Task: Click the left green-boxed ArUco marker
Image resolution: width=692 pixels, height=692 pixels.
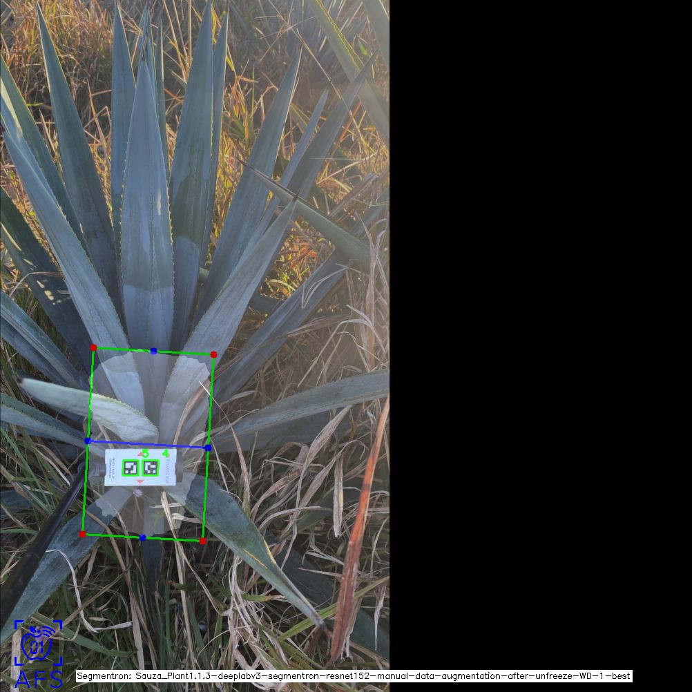Action: [x=131, y=468]
